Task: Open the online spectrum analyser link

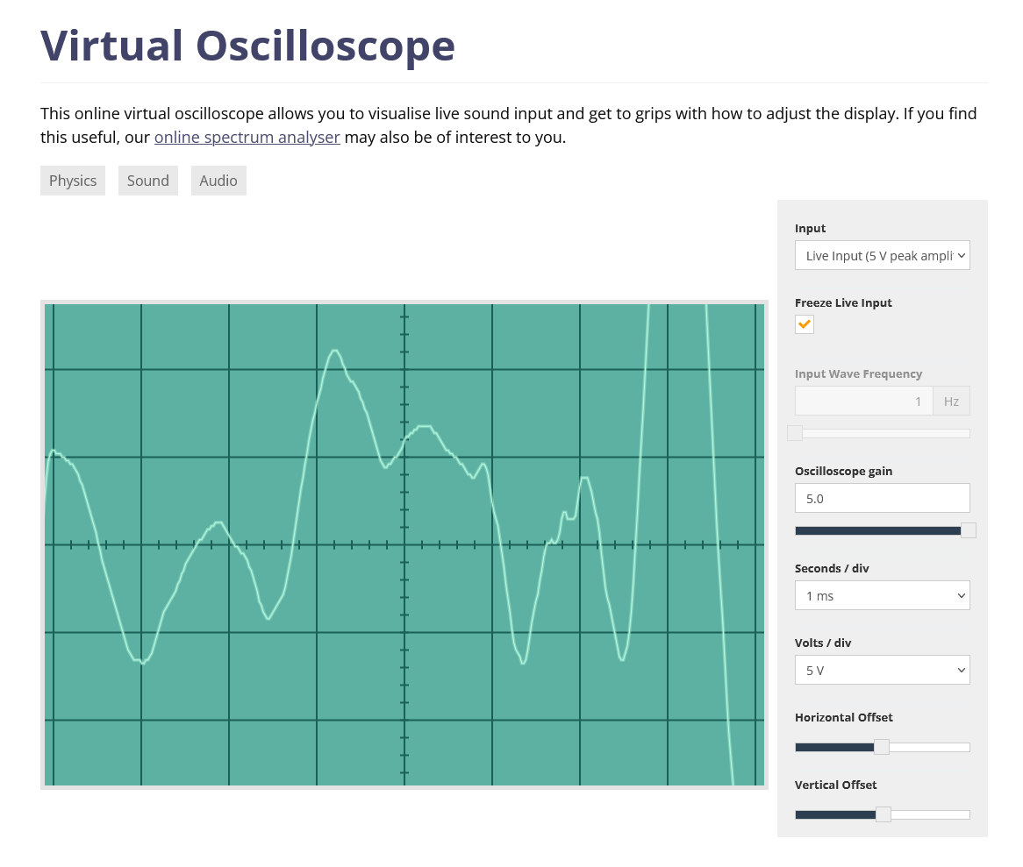Action: pyautogui.click(x=247, y=137)
